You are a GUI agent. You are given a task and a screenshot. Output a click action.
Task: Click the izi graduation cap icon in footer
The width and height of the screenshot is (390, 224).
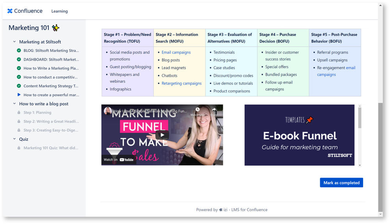coord(221,210)
